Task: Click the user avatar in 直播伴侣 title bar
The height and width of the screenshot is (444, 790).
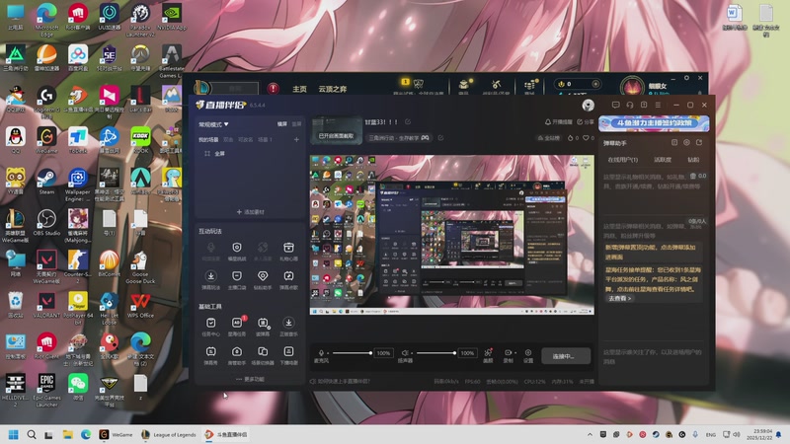Action: [588, 105]
